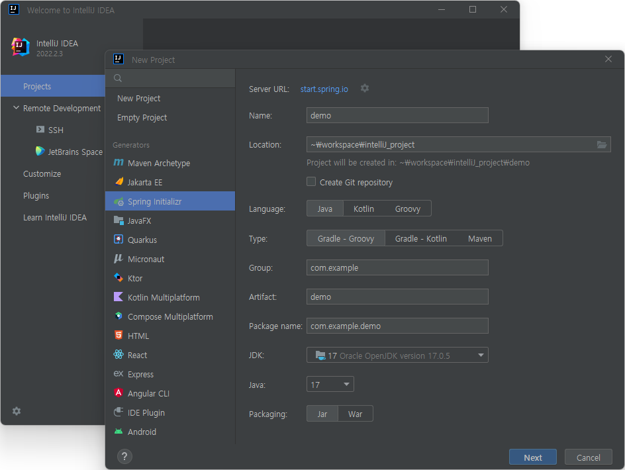Viewport: 625px width, 470px height.
Task: Click the Android robot icon
Action: point(119,432)
